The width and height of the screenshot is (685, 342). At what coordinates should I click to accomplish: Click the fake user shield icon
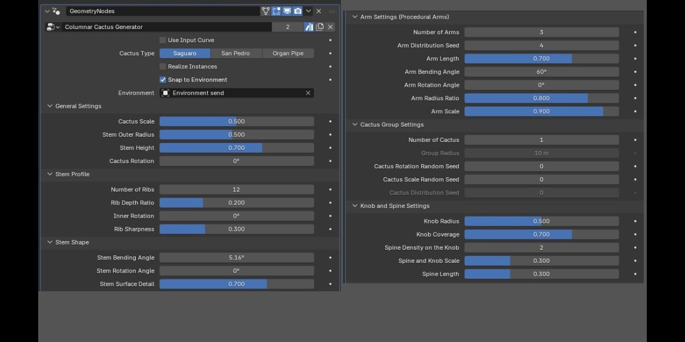click(309, 27)
